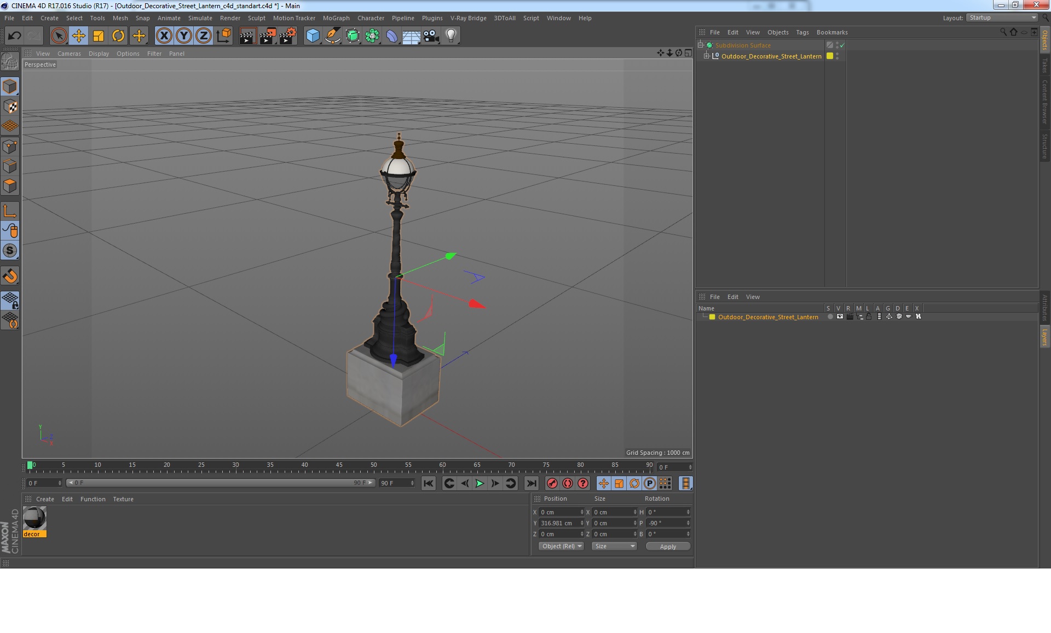Screen dimensions: 1051x633
Task: Open viewport Cameras menu
Action: point(69,54)
